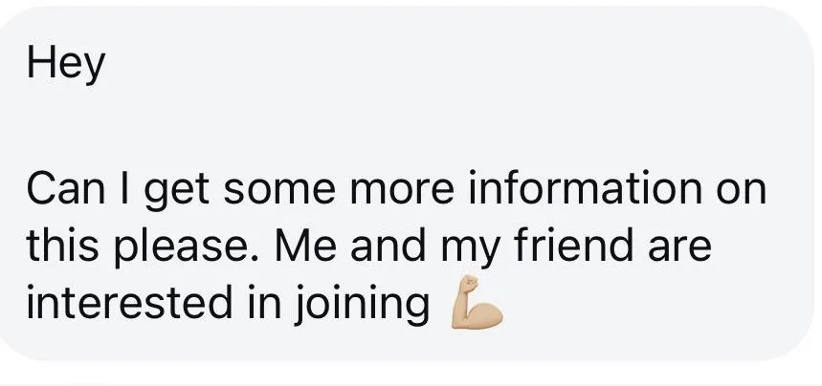This screenshot has width=822, height=386.
Task: Click the word "interested" on the last line
Action: coord(129,303)
